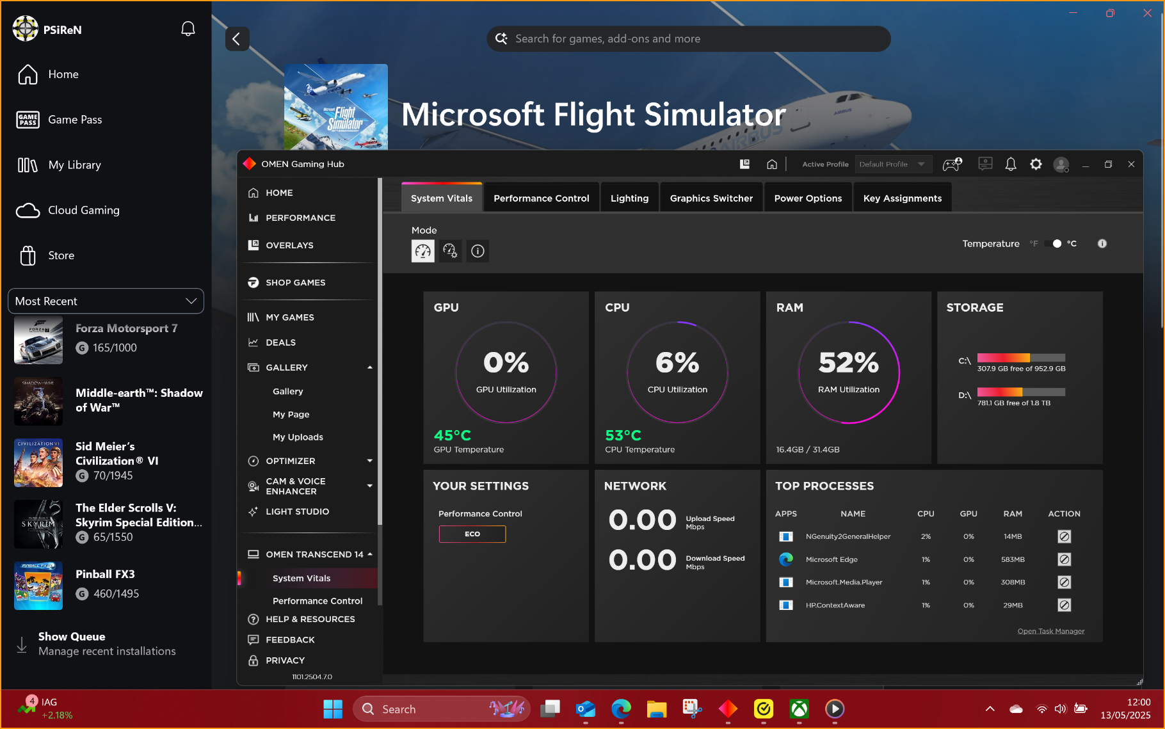Open the Xbox app taskbar icon

click(x=799, y=709)
